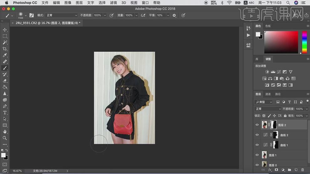Add an Exposure adjustment
The image size is (310, 174).
(x=285, y=72)
